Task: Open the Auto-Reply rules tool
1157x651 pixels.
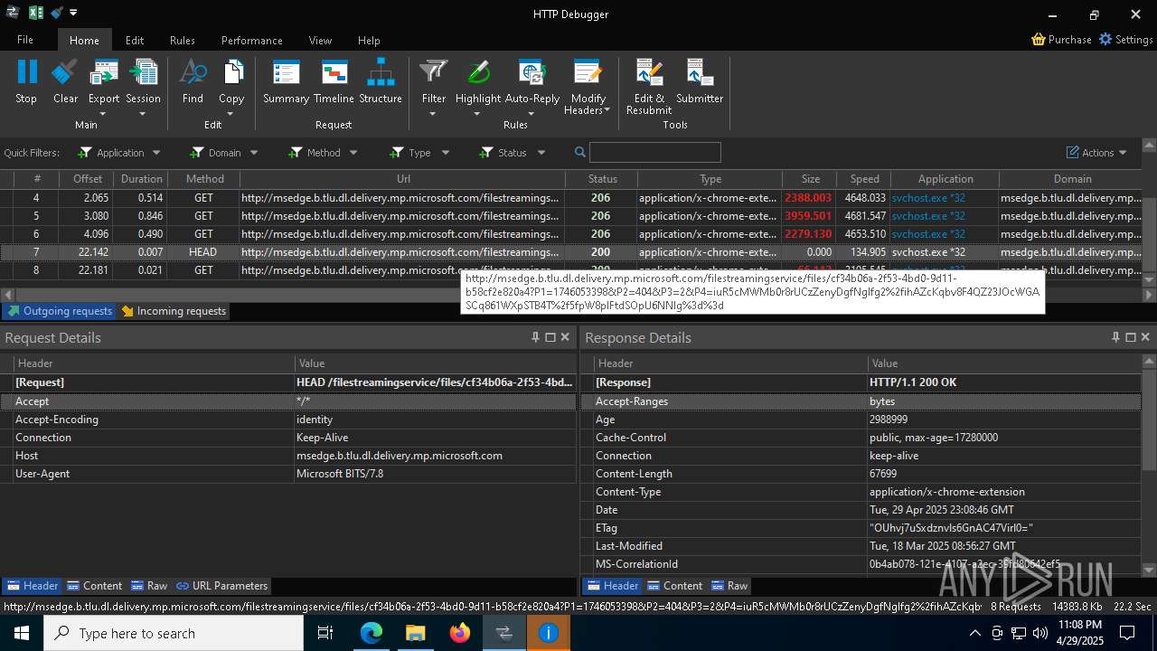Action: pyautogui.click(x=532, y=81)
